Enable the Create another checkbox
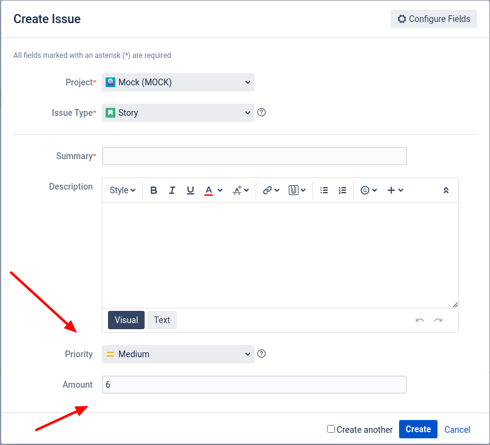This screenshot has height=445, width=490. click(x=331, y=429)
